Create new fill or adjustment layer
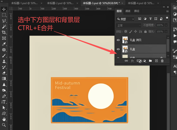The height and width of the screenshot is (130, 177). (145, 61)
